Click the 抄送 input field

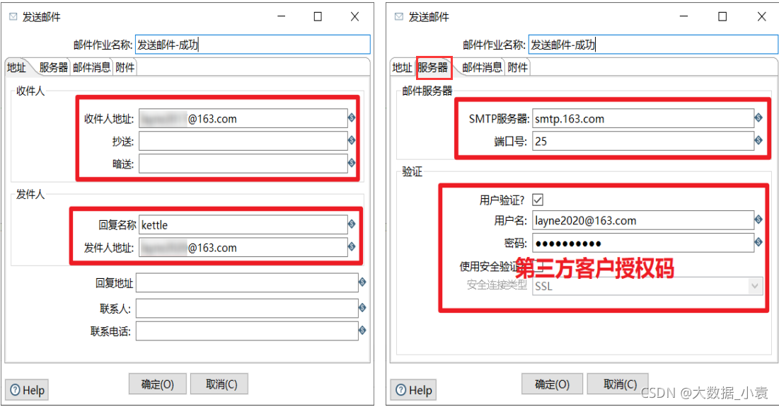(x=243, y=141)
